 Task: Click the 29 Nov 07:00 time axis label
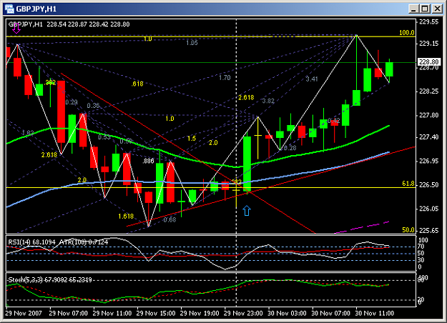pos(69,313)
